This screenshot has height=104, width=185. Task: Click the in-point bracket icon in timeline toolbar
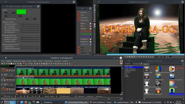(x=35, y=64)
